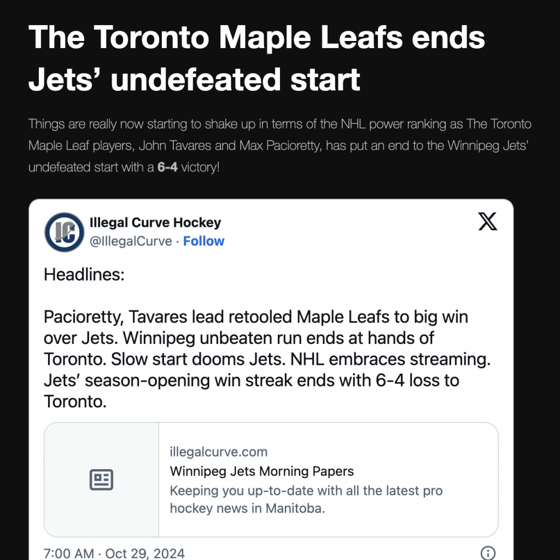Open the Winnipeg Jets Morning Papers link
The height and width of the screenshot is (560, 560).
click(262, 471)
